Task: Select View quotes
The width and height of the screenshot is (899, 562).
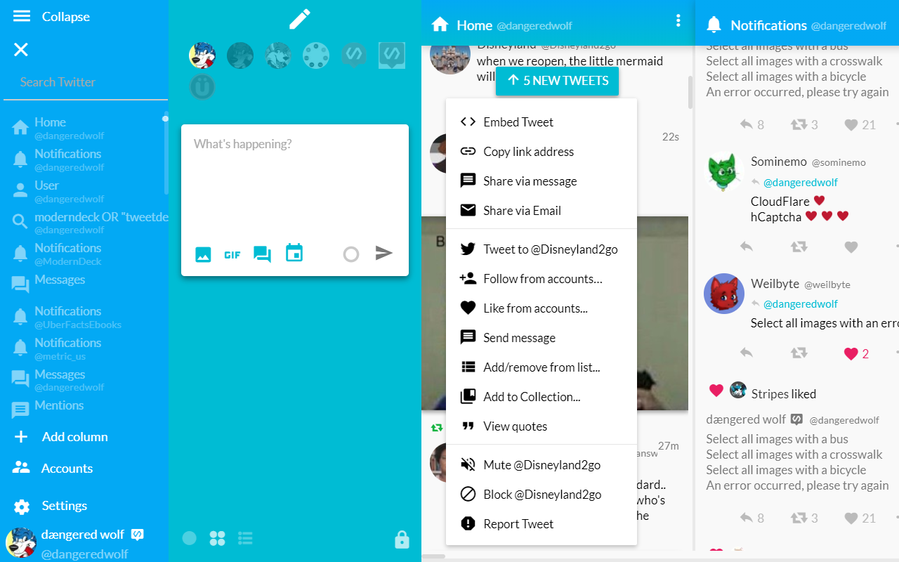Action: [x=542, y=426]
